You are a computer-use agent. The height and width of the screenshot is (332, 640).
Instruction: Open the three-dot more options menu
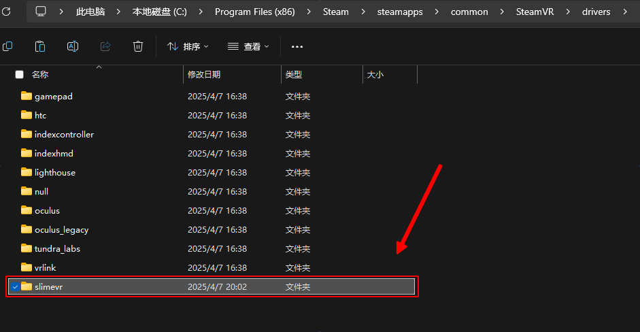[x=297, y=46]
